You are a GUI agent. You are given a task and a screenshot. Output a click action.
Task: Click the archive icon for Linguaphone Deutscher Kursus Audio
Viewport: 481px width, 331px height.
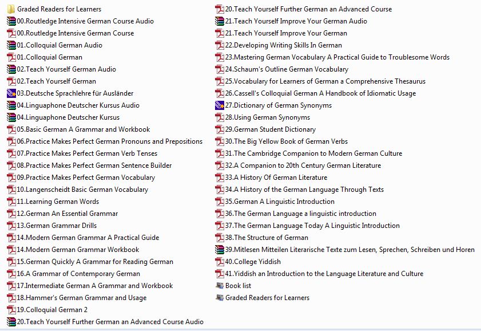11,105
